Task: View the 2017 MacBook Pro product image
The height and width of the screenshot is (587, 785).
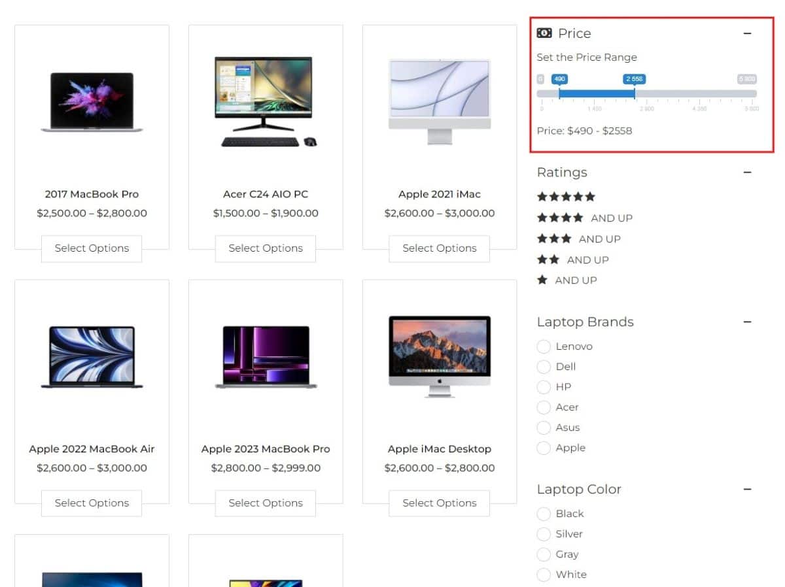Action: point(92,103)
